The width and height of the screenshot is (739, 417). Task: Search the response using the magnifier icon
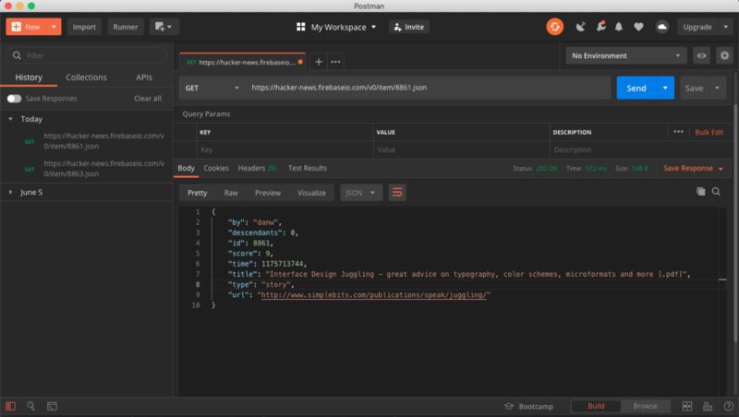tap(716, 192)
